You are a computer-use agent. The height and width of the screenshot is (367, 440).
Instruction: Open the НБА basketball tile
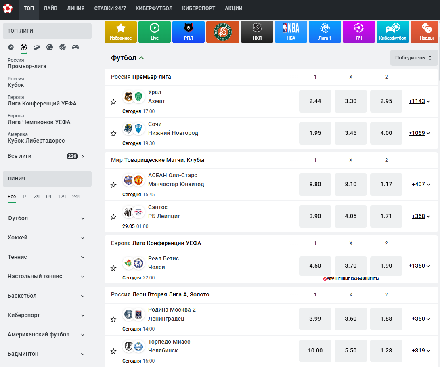tap(291, 32)
